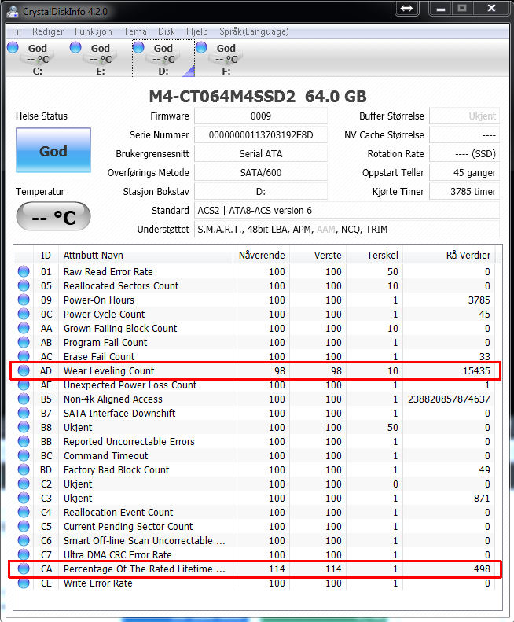Image resolution: width=514 pixels, height=622 pixels.
Task: Click the M4-CT064M4SSD2 64.0 GB title
Action: [x=258, y=97]
